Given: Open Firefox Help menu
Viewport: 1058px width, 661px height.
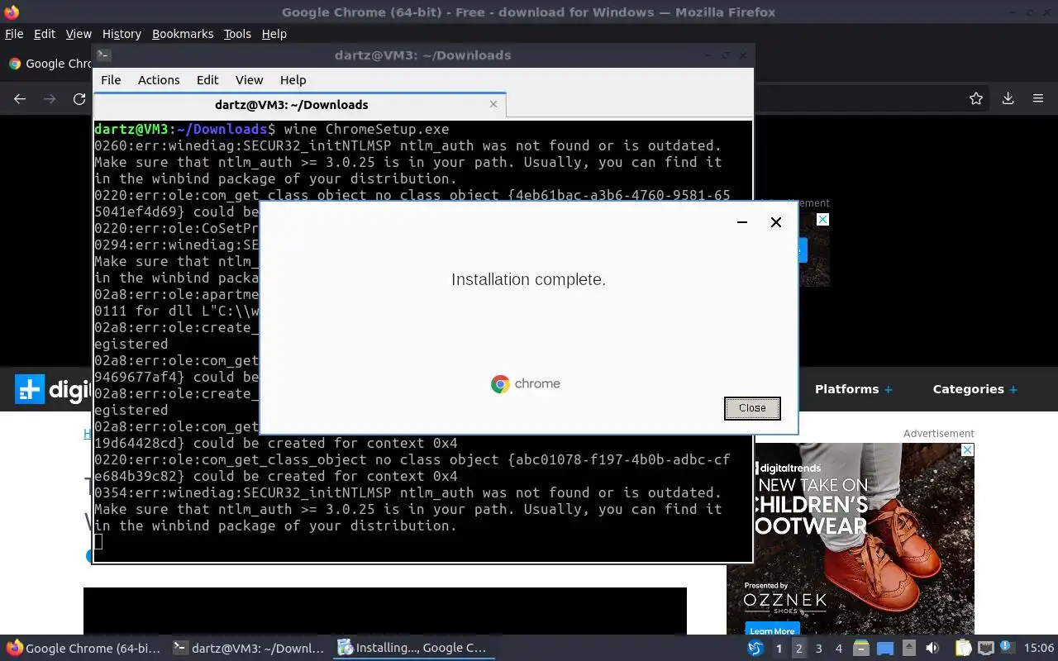Looking at the screenshot, I should [x=274, y=34].
